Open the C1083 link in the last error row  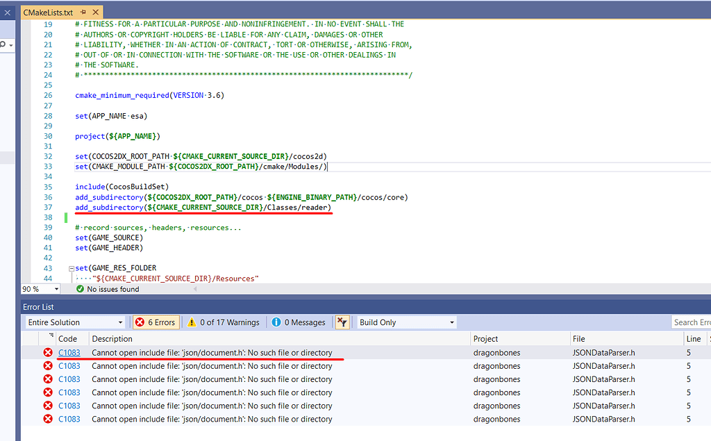pyautogui.click(x=69, y=419)
